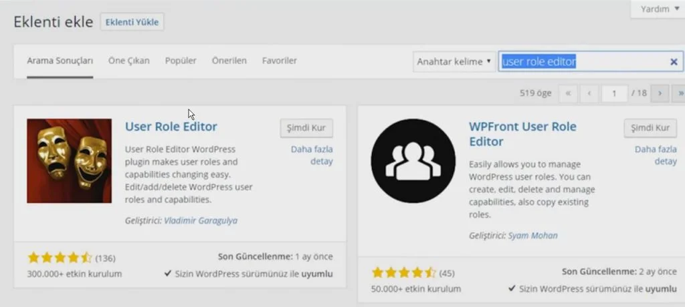The width and height of the screenshot is (685, 307).
Task: Open the Popüler tab
Action: click(x=181, y=61)
